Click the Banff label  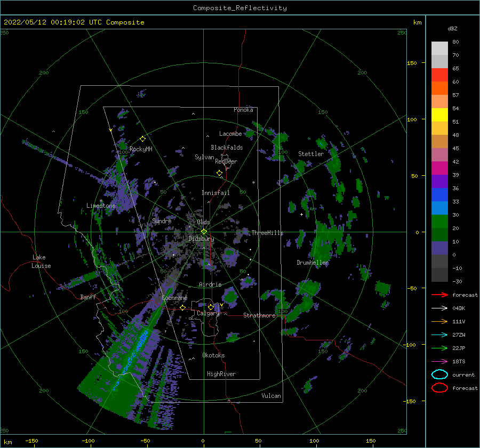tap(88, 297)
